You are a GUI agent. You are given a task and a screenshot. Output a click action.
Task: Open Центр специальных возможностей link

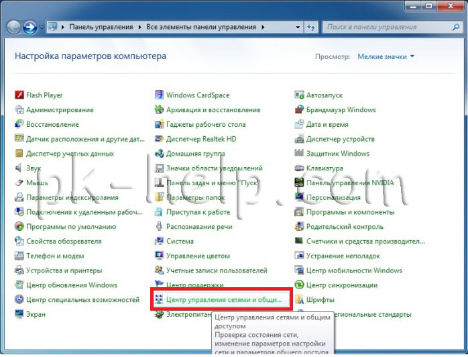click(83, 300)
